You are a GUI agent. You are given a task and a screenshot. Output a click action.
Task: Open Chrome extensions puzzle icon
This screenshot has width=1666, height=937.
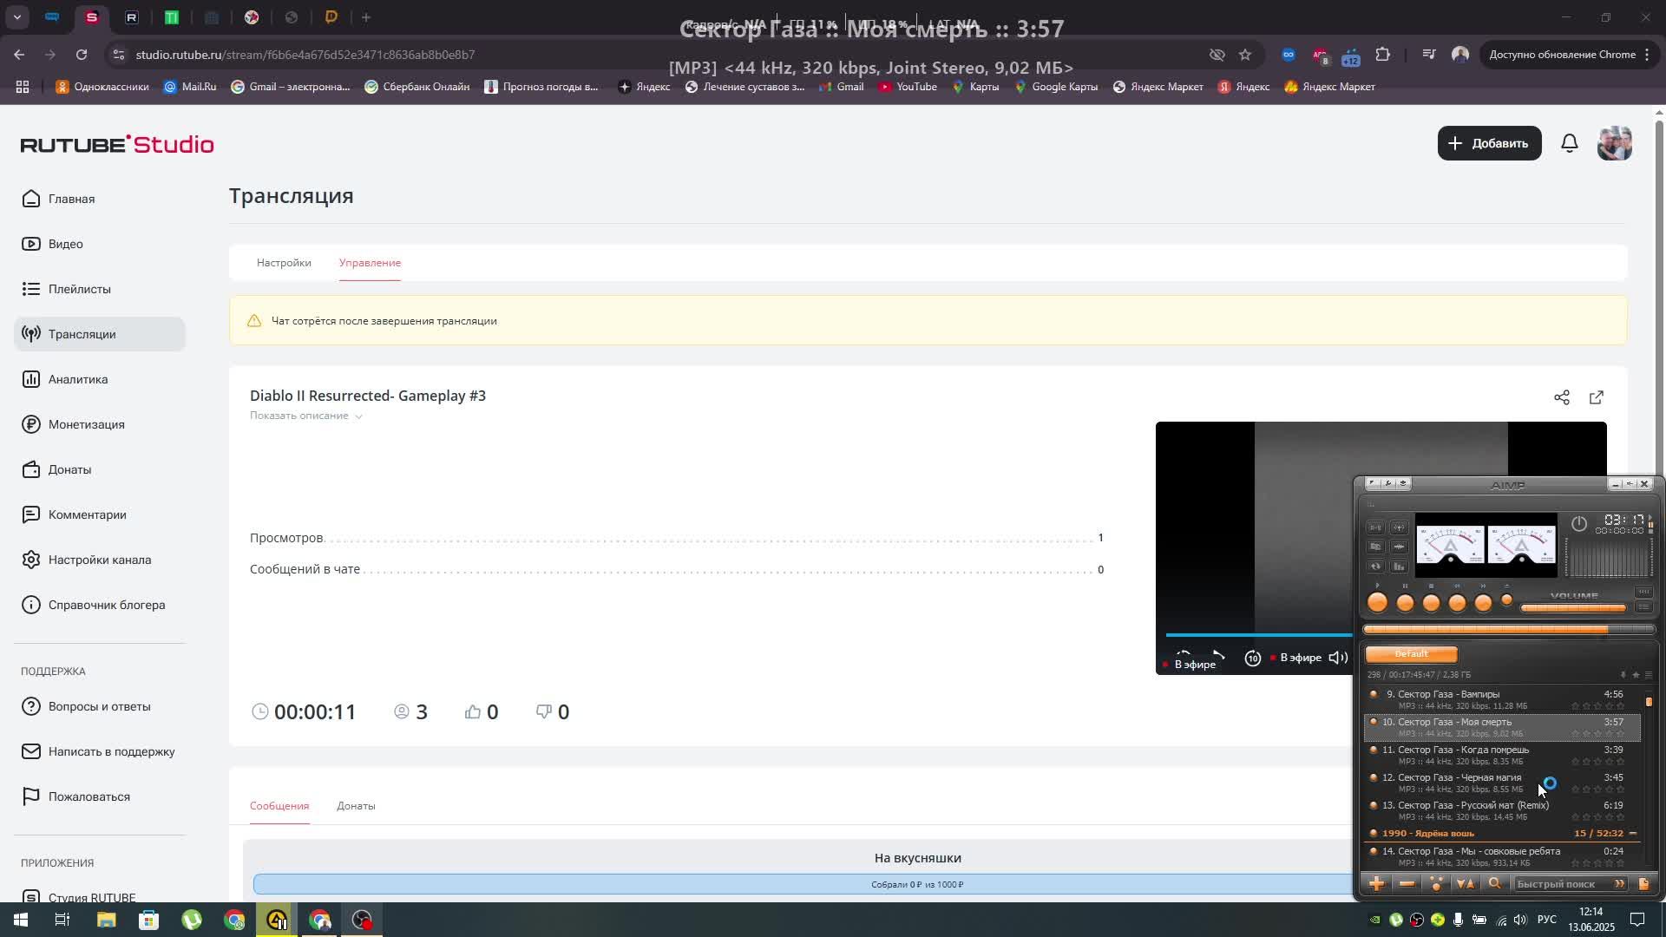coord(1383,55)
